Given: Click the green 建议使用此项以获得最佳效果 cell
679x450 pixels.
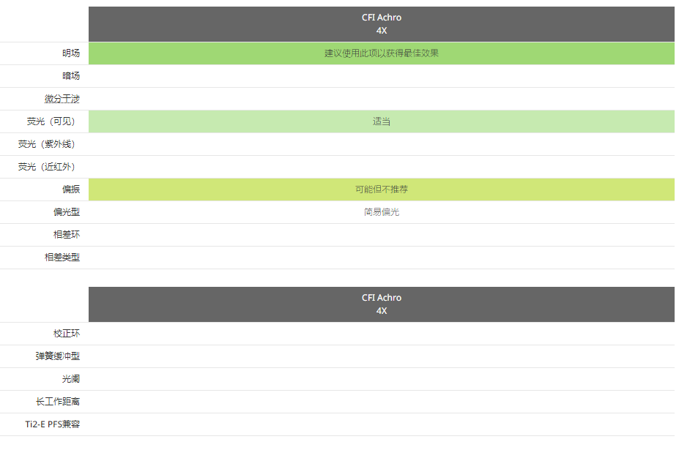Looking at the screenshot, I should [x=381, y=53].
